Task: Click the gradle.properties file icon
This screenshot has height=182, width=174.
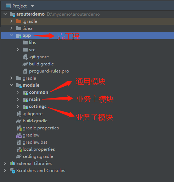Action: pyautogui.click(x=19, y=128)
